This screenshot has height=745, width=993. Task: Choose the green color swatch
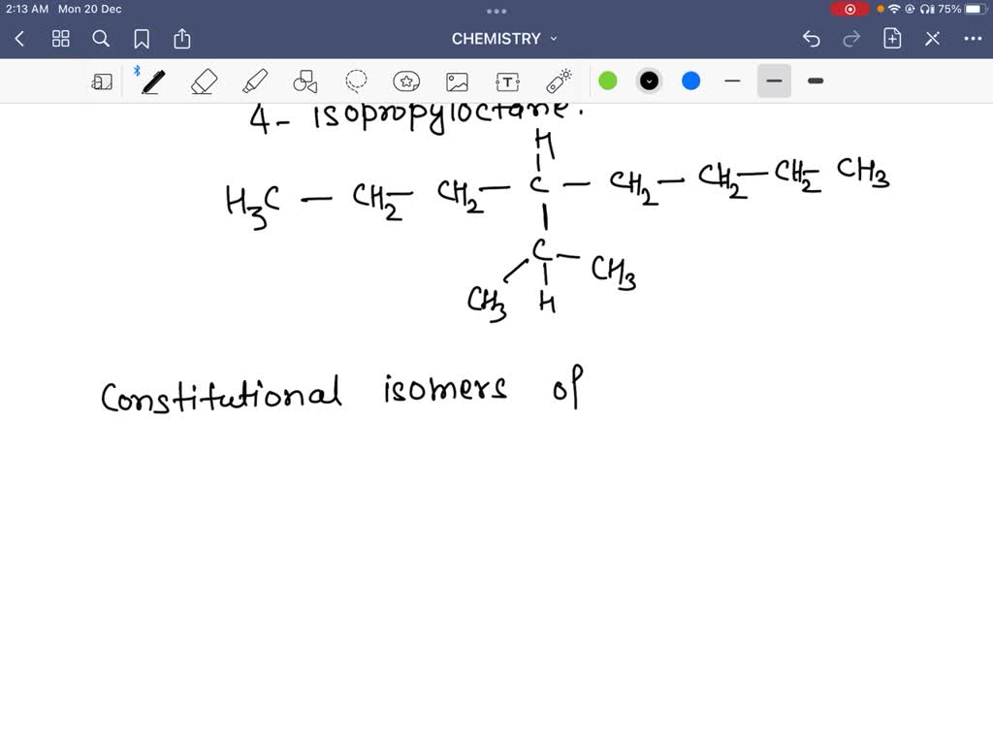[608, 81]
